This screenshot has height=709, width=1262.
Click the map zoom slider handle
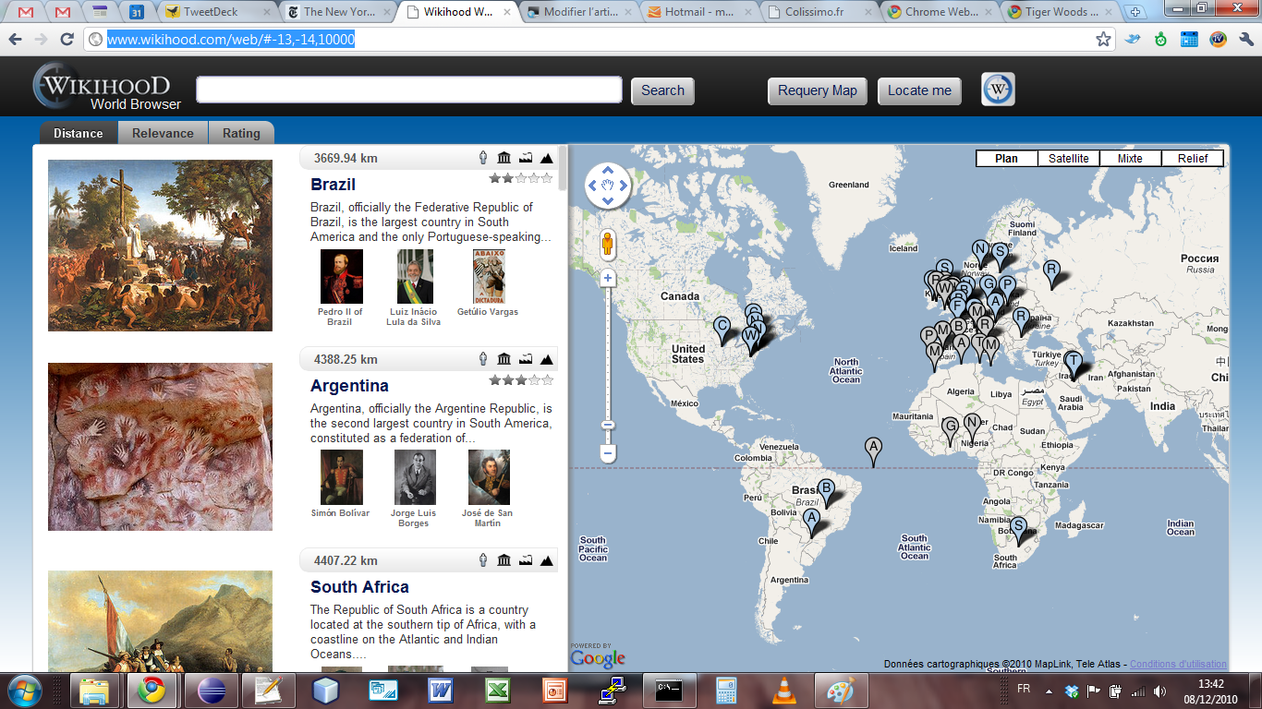coord(607,425)
